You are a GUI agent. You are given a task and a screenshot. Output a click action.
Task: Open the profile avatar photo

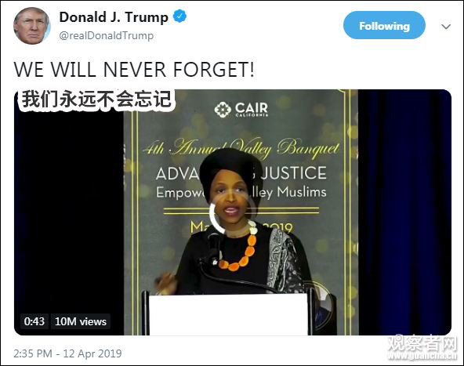tap(31, 26)
